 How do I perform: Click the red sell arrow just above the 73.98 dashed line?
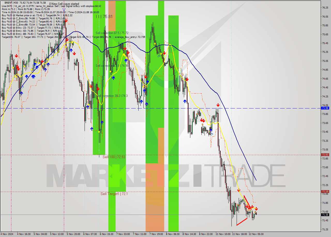(x=218, y=105)
